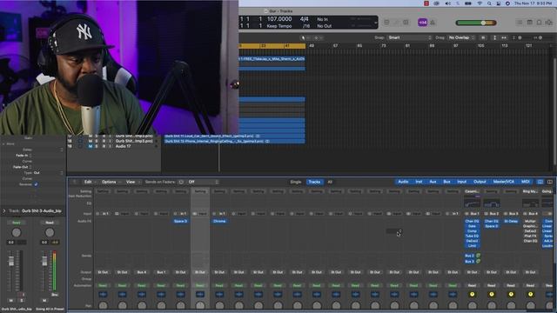Open the Note Pads icon in toolbar
The image size is (557, 313).
point(530,23)
